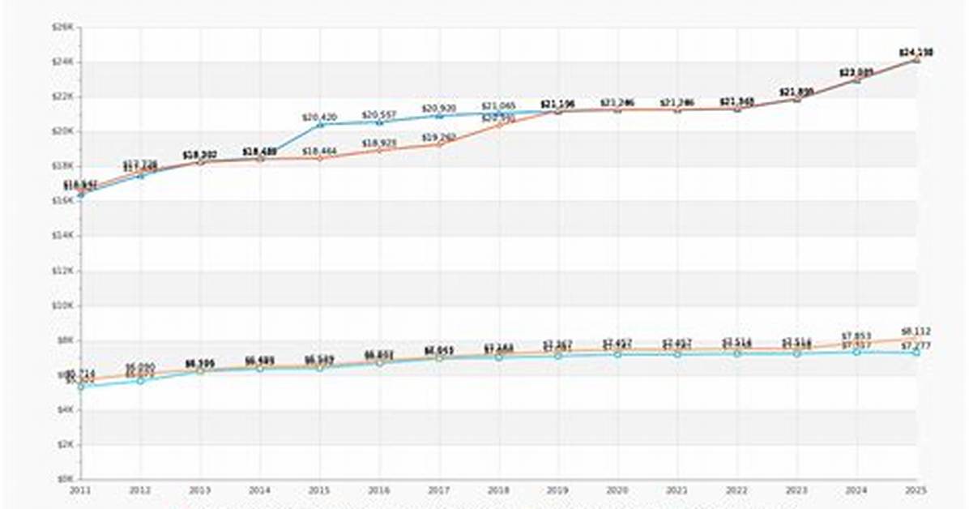Select the 2014 label on the x-axis
The width and height of the screenshot is (969, 509).
point(259,490)
